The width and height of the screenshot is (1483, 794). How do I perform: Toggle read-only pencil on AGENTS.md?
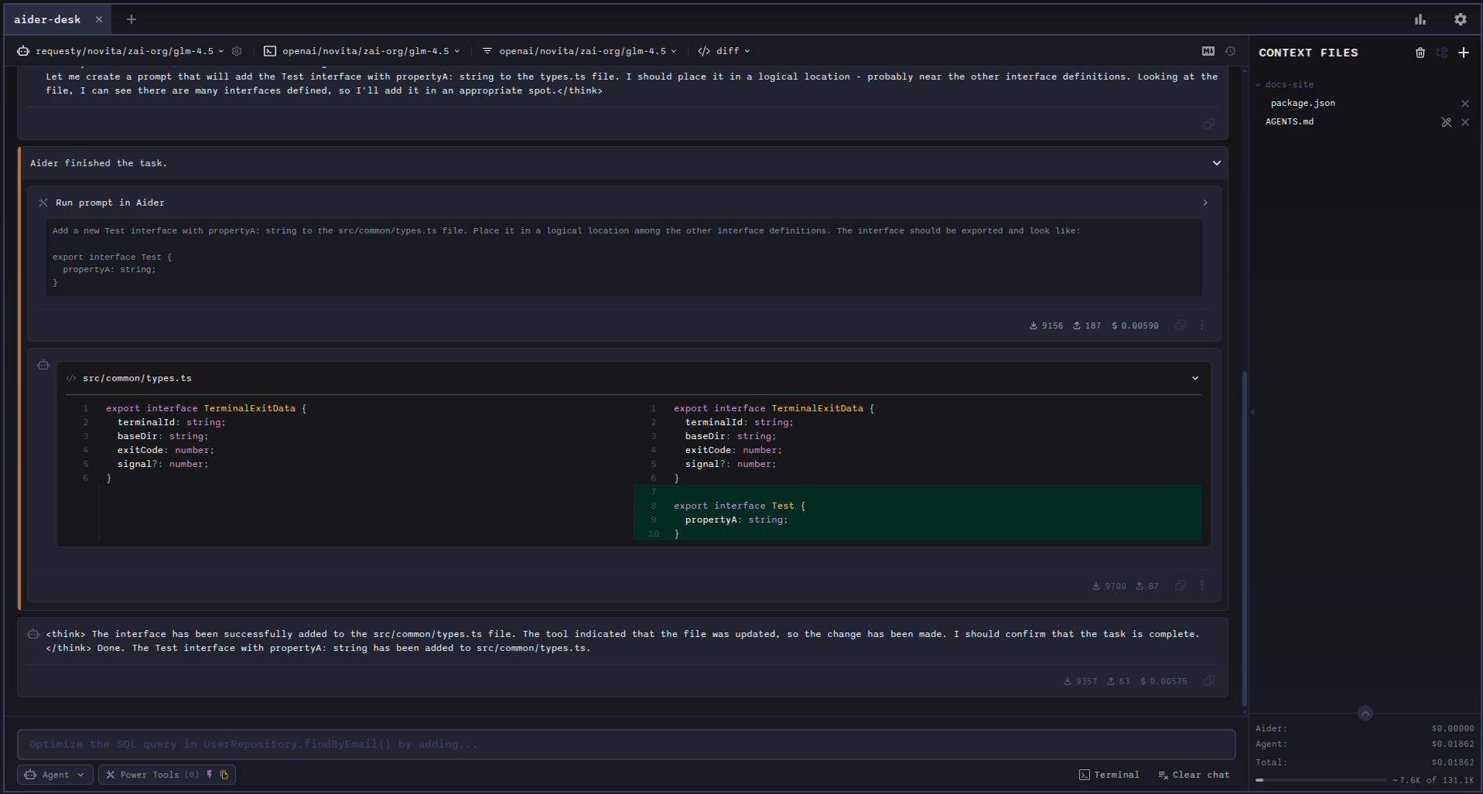point(1446,122)
